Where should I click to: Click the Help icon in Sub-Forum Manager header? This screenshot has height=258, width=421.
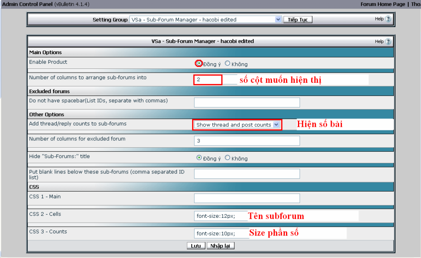tap(388, 41)
